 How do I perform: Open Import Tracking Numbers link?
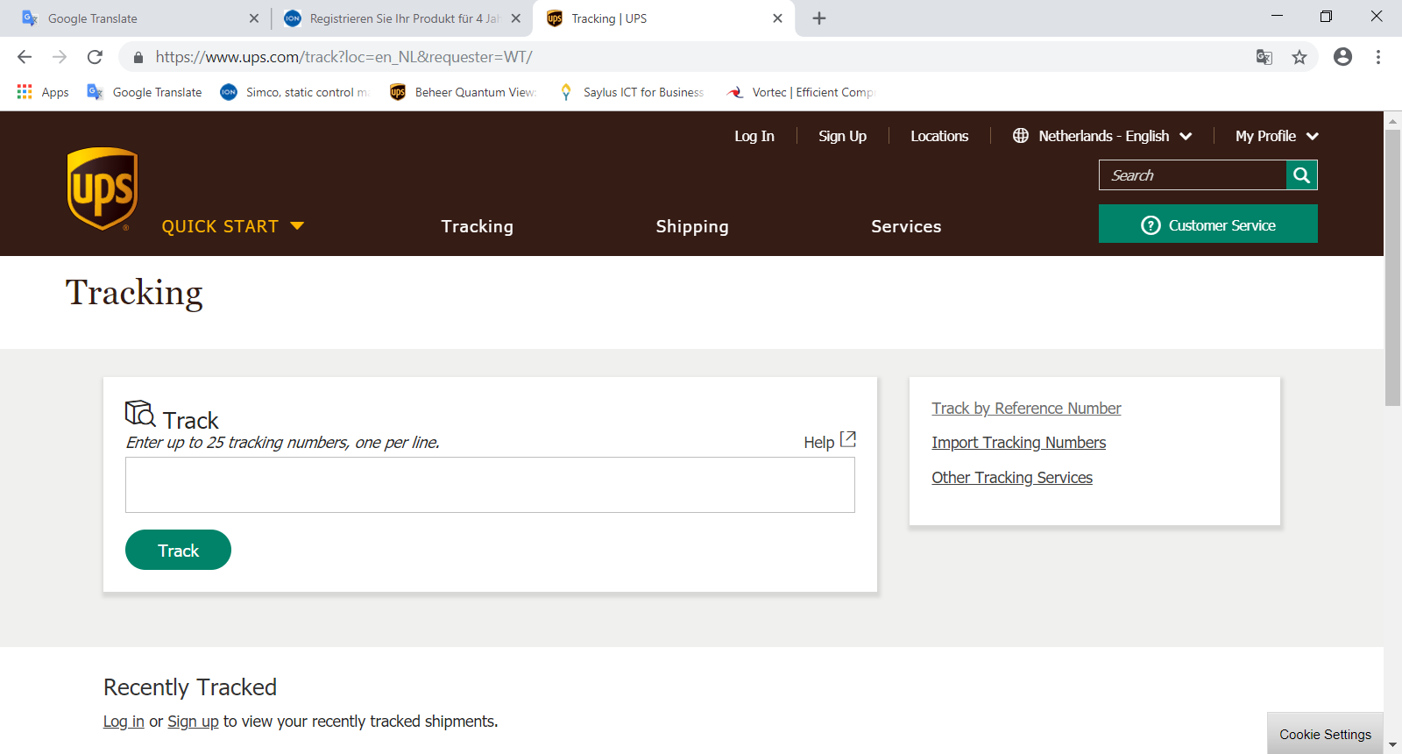pos(1018,443)
